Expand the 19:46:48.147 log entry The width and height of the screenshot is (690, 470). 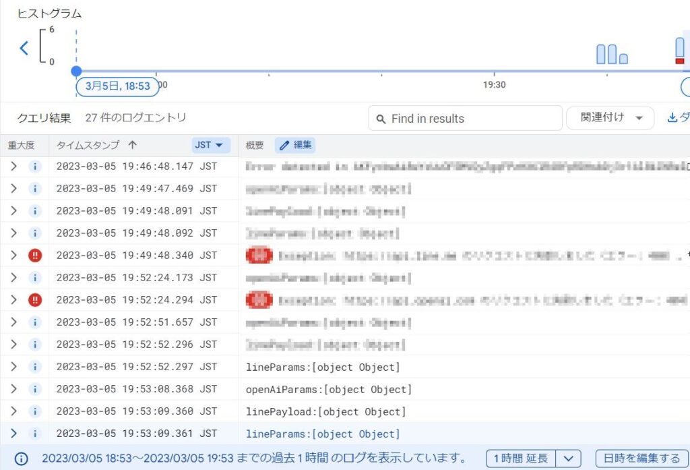point(13,167)
